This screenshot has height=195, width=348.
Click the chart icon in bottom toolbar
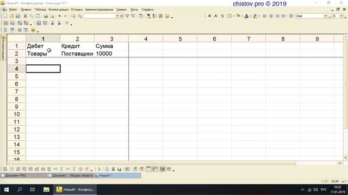tap(120, 169)
